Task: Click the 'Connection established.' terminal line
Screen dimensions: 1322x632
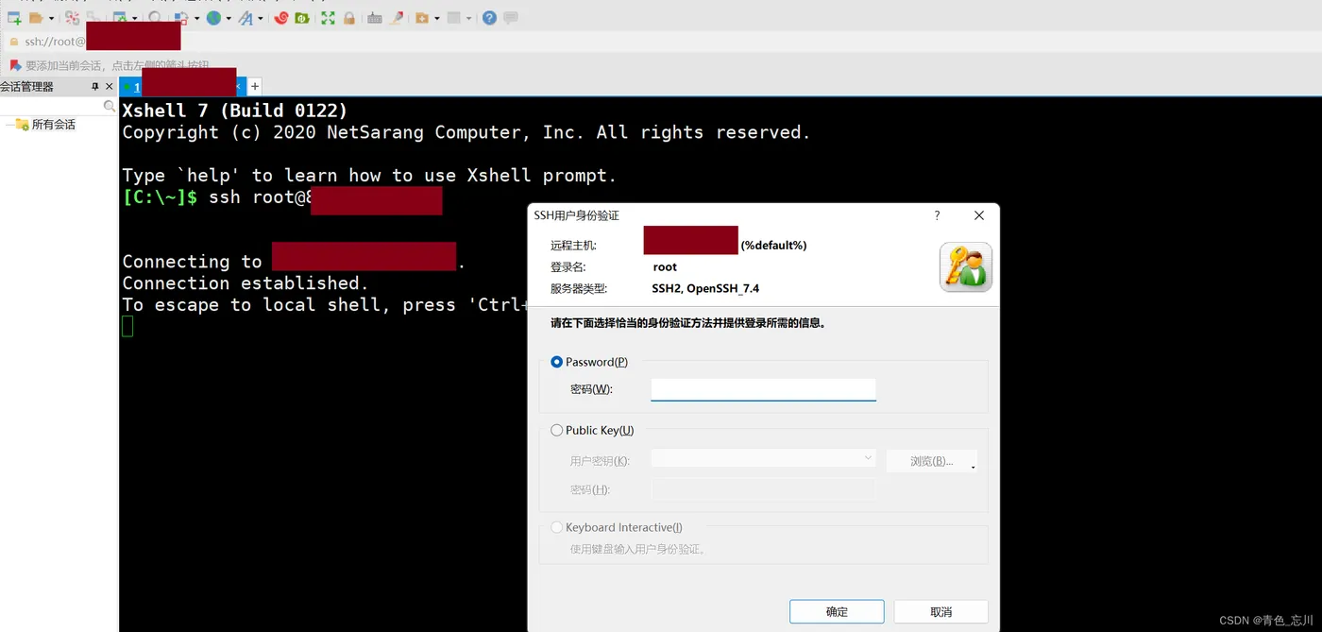Action: coord(246,283)
